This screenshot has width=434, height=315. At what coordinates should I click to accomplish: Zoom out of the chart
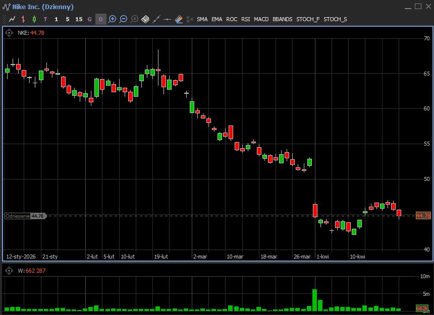(123, 19)
